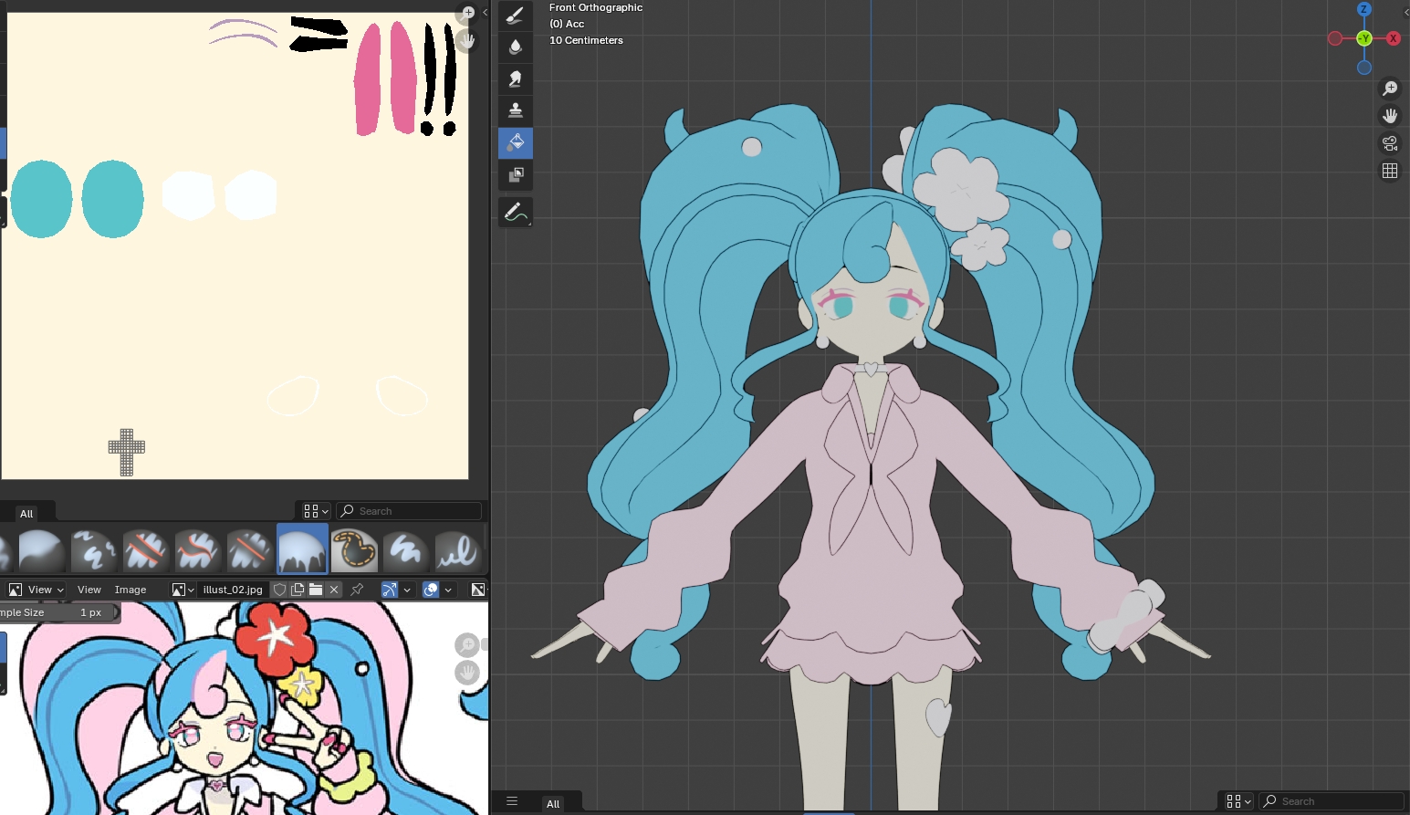
Task: Select the Draw brush tool
Action: pos(515,16)
